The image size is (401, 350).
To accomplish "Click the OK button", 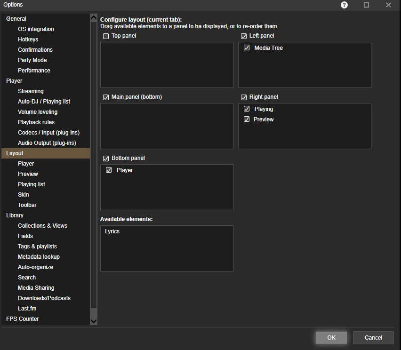I will [331, 337].
